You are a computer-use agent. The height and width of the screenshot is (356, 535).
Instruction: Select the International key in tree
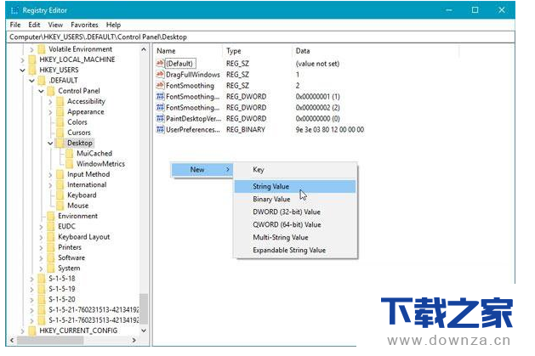click(87, 184)
